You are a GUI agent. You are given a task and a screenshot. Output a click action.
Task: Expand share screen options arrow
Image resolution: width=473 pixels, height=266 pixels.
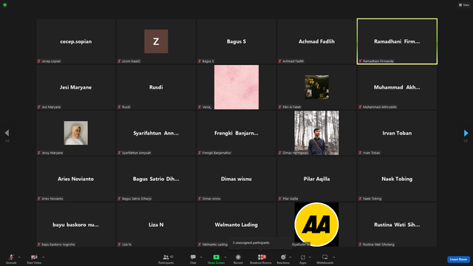tap(225, 257)
